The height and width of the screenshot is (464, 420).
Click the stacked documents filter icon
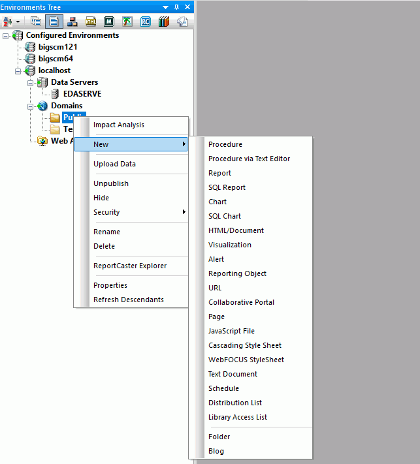pyautogui.click(x=36, y=22)
